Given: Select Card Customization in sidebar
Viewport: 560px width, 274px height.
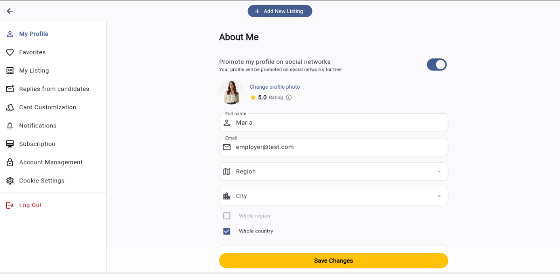Looking at the screenshot, I should click(x=53, y=107).
